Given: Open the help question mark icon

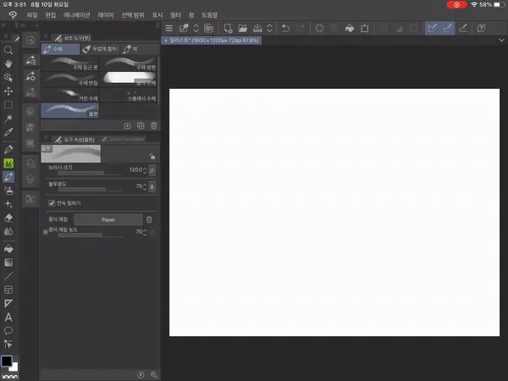Looking at the screenshot, I should [x=481, y=28].
